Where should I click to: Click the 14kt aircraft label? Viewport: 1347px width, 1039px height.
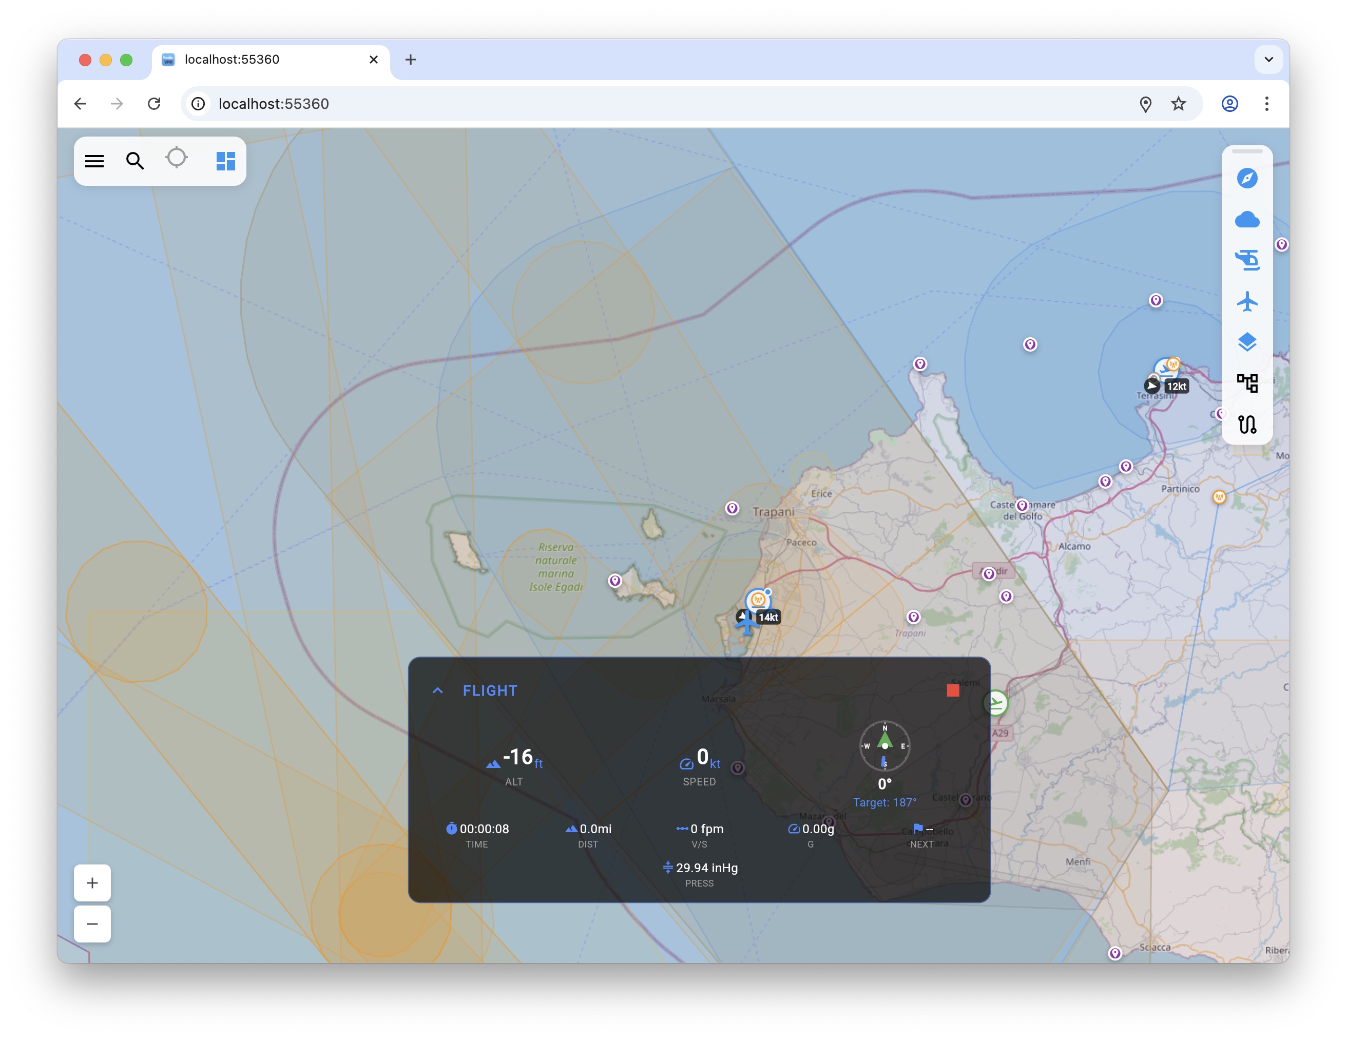[767, 617]
